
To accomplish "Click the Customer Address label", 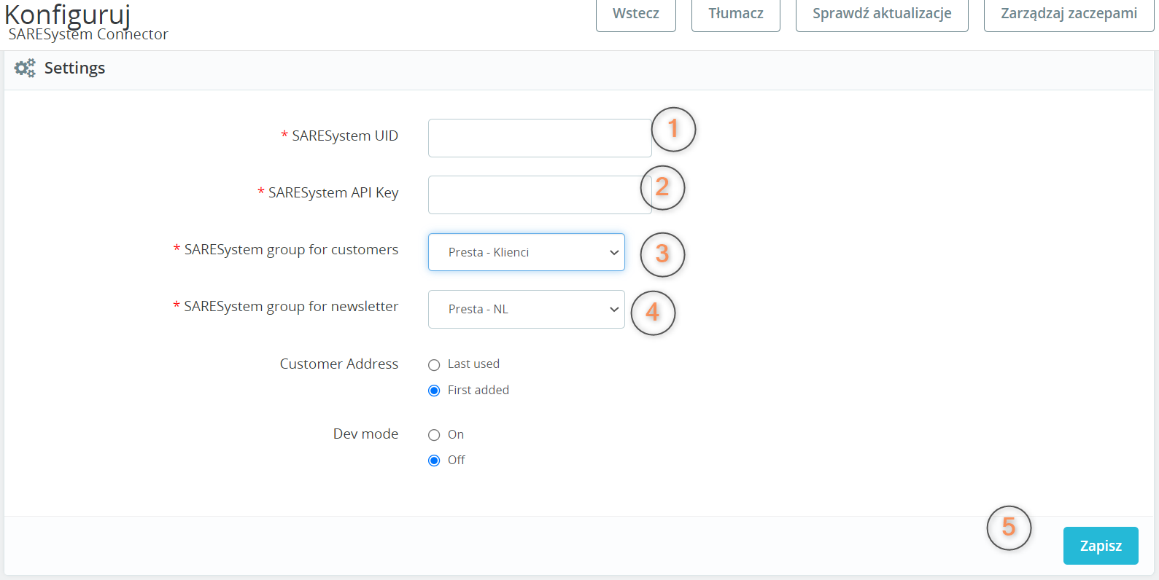I will coord(339,364).
